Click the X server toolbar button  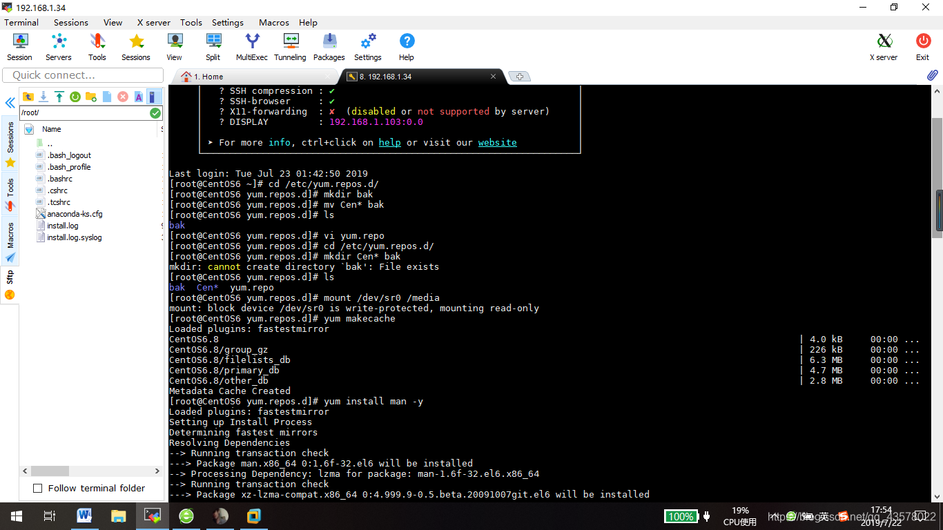coord(884,47)
